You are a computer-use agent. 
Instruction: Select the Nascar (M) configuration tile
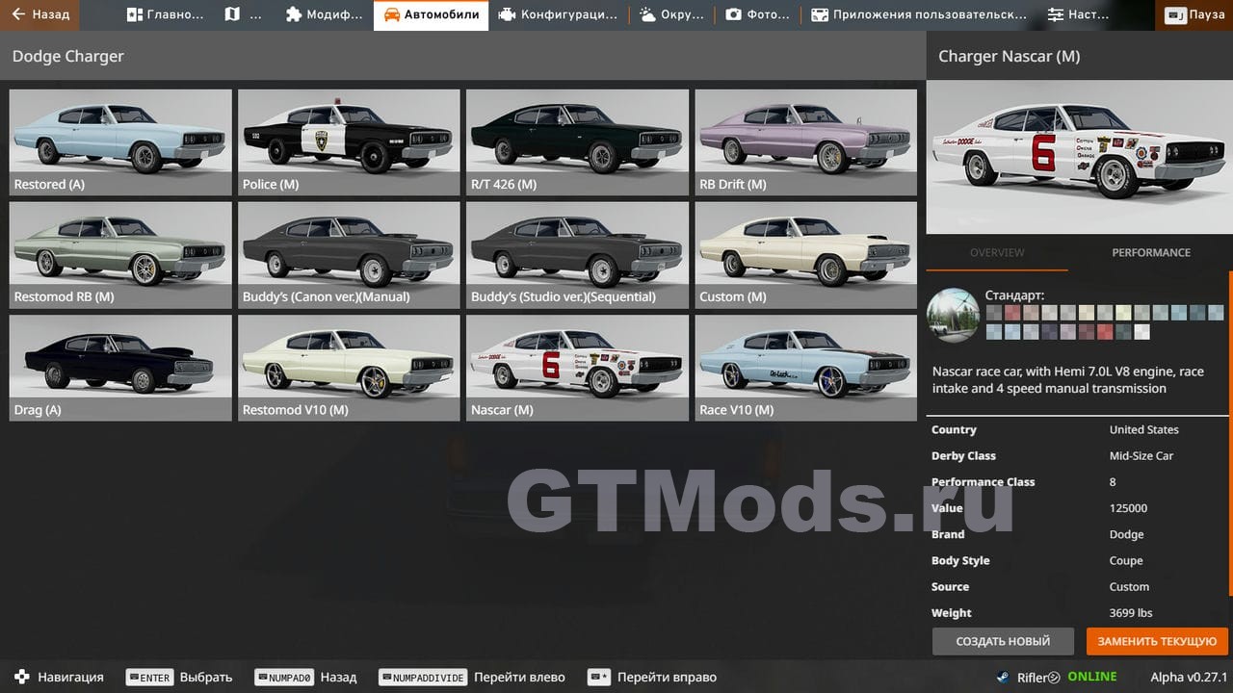point(577,368)
